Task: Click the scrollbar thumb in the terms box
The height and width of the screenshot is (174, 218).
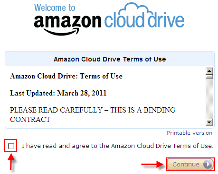Action: (x=209, y=77)
